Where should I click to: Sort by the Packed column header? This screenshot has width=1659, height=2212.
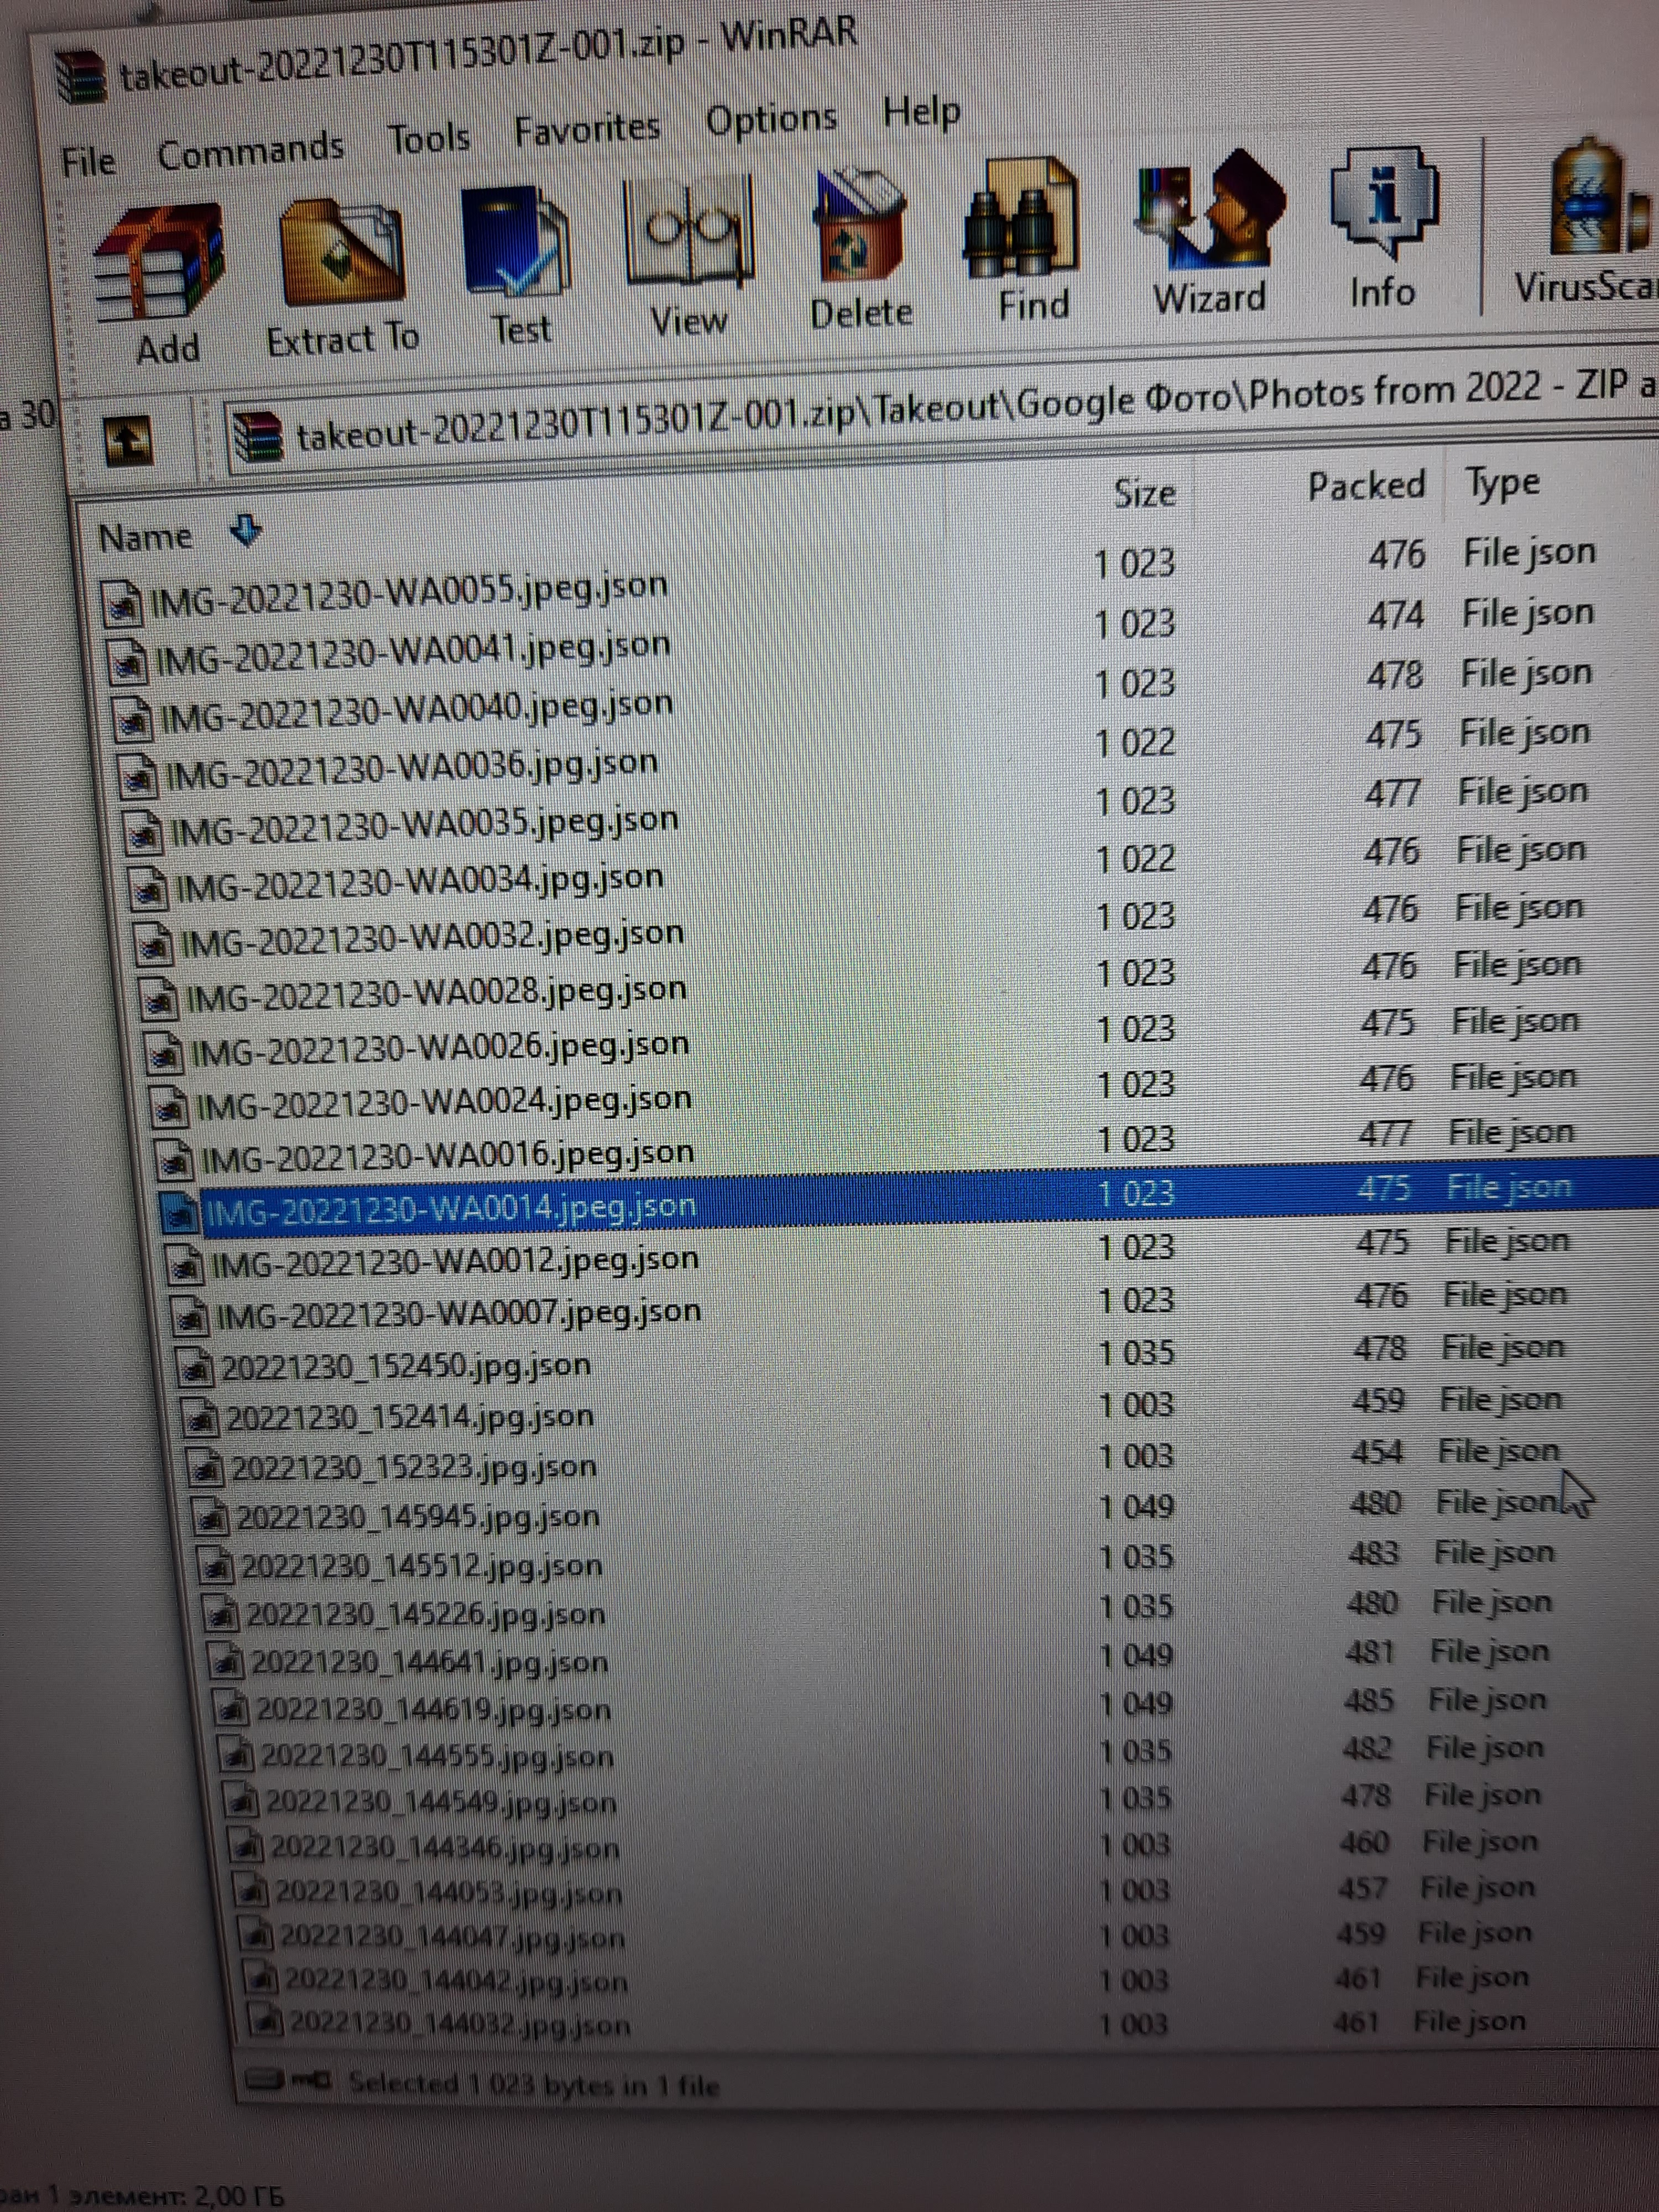point(1365,486)
